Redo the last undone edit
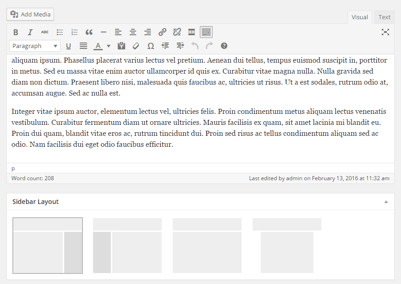The width and height of the screenshot is (401, 284). tap(209, 46)
